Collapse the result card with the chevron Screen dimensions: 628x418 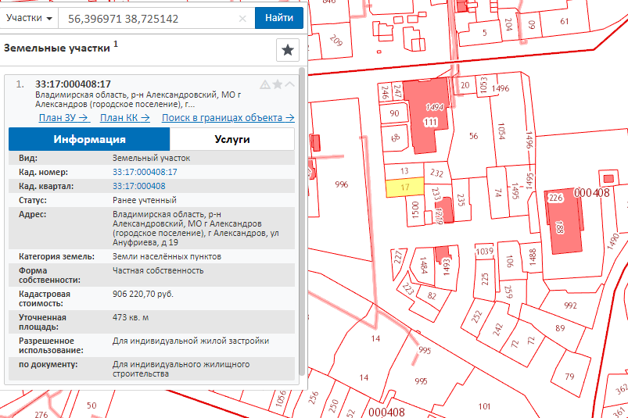pyautogui.click(x=289, y=84)
